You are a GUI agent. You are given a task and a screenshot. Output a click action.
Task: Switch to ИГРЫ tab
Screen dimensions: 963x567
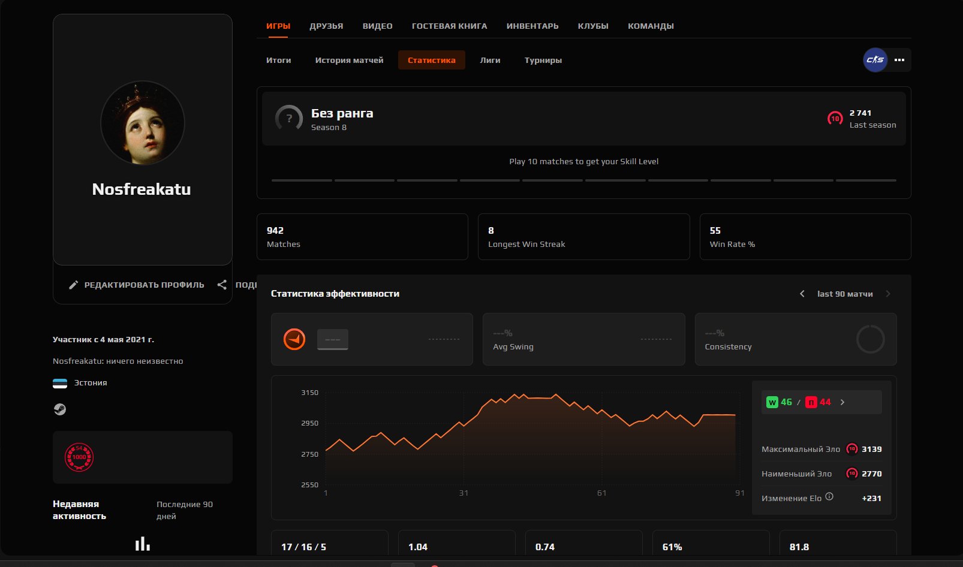click(278, 26)
